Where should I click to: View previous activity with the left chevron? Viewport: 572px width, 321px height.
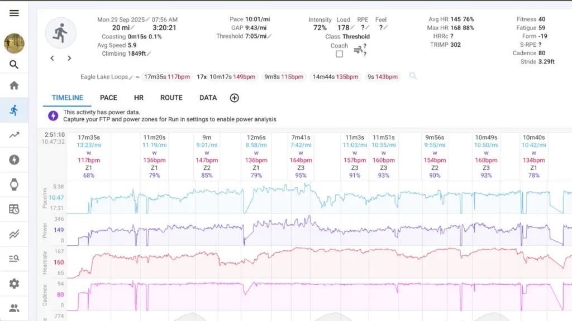tap(52, 58)
